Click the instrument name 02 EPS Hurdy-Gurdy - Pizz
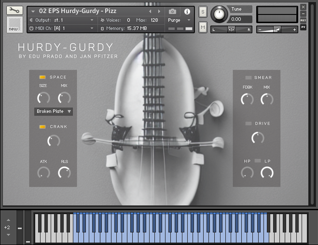The width and height of the screenshot is (318, 245). click(x=77, y=11)
